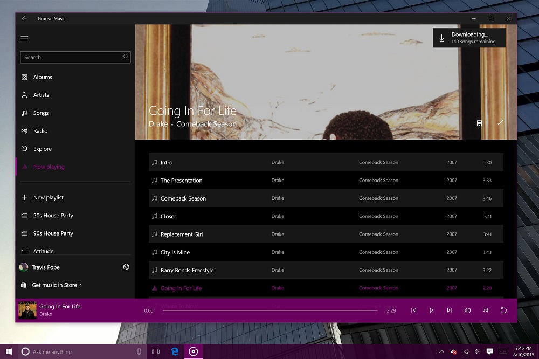Open the hamburger navigation menu
The width and height of the screenshot is (539, 359).
pyautogui.click(x=24, y=38)
